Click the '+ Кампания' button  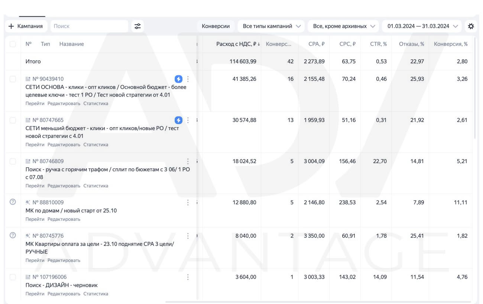[x=26, y=26]
